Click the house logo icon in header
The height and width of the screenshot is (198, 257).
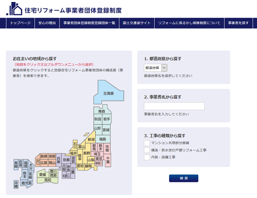(14, 8)
